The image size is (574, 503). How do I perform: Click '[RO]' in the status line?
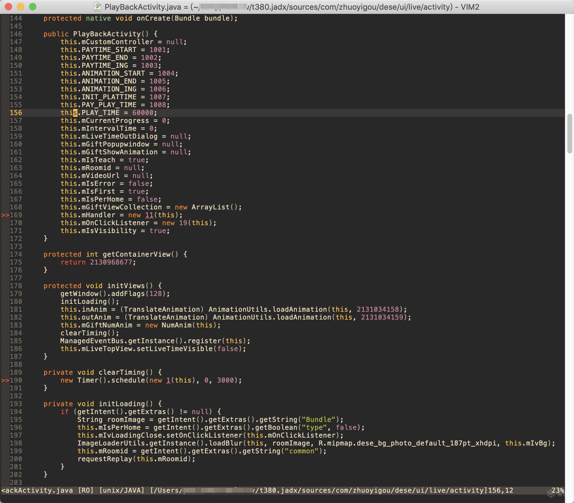click(x=86, y=491)
